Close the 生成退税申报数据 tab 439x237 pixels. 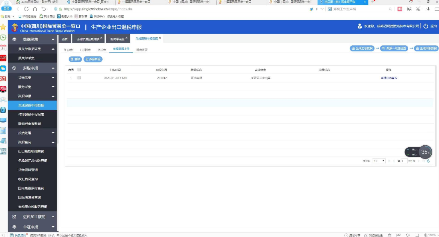tap(160, 38)
